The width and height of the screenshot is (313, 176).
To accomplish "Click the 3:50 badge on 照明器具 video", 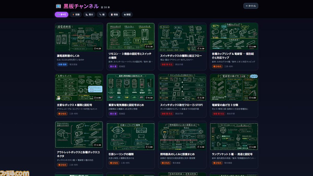I will (201, 147).
